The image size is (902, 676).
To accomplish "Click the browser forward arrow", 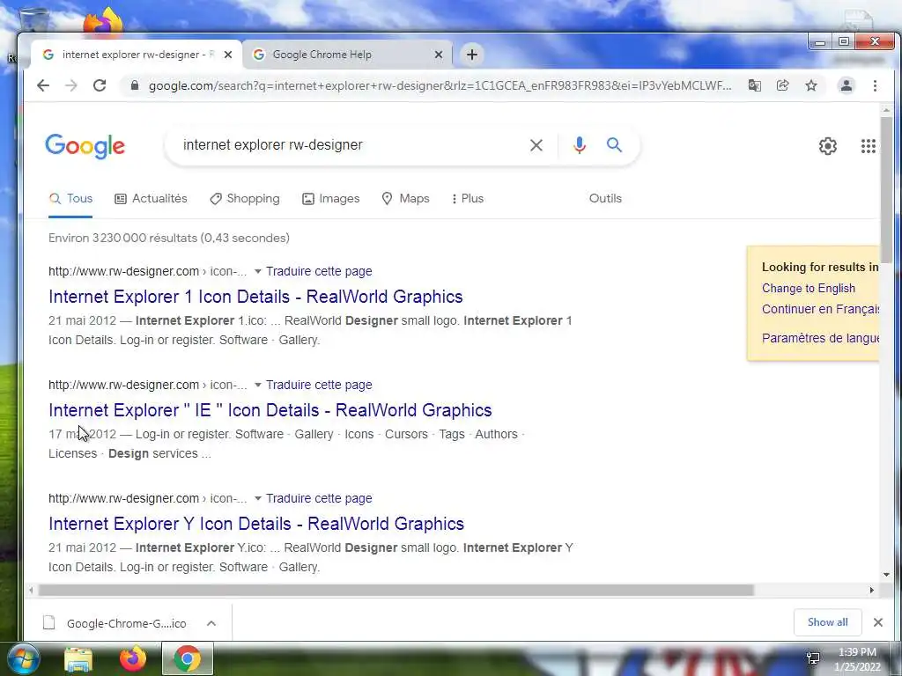I will click(x=71, y=85).
